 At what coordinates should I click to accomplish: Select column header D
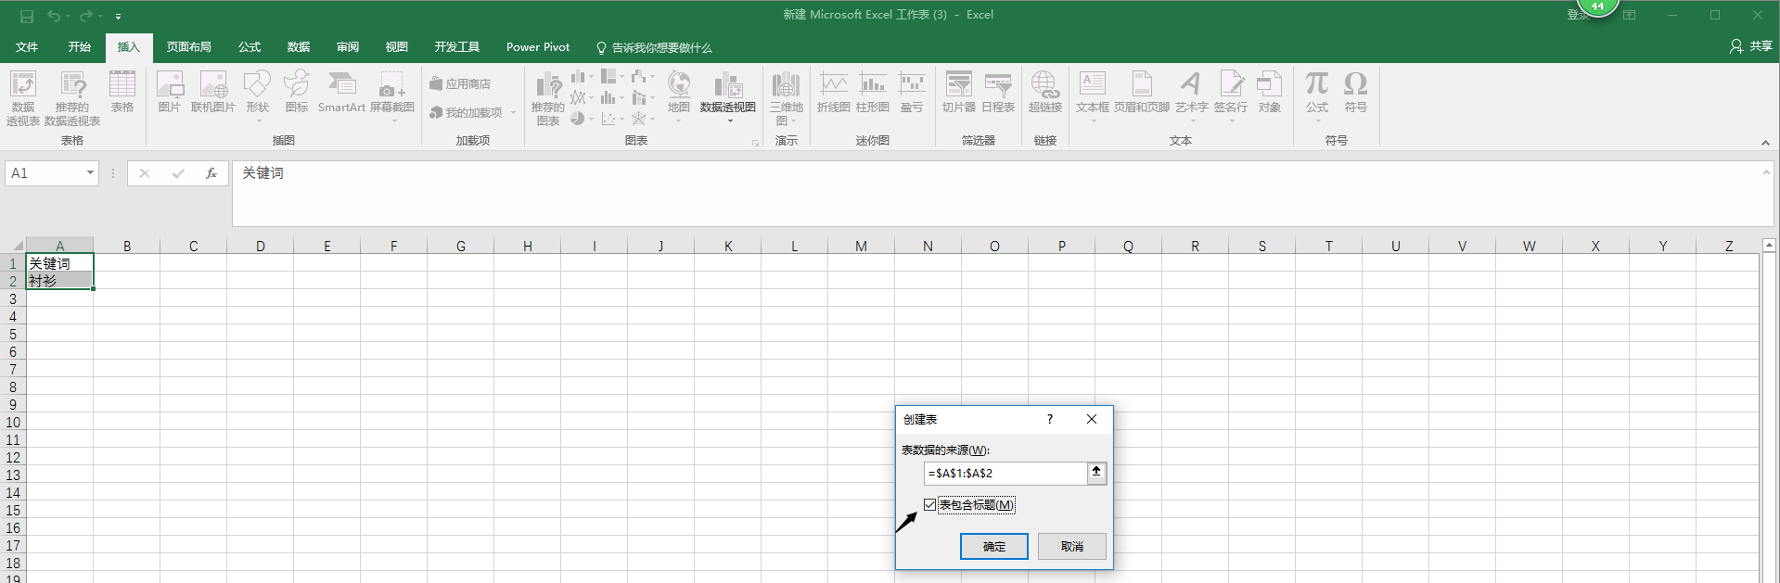(x=261, y=246)
